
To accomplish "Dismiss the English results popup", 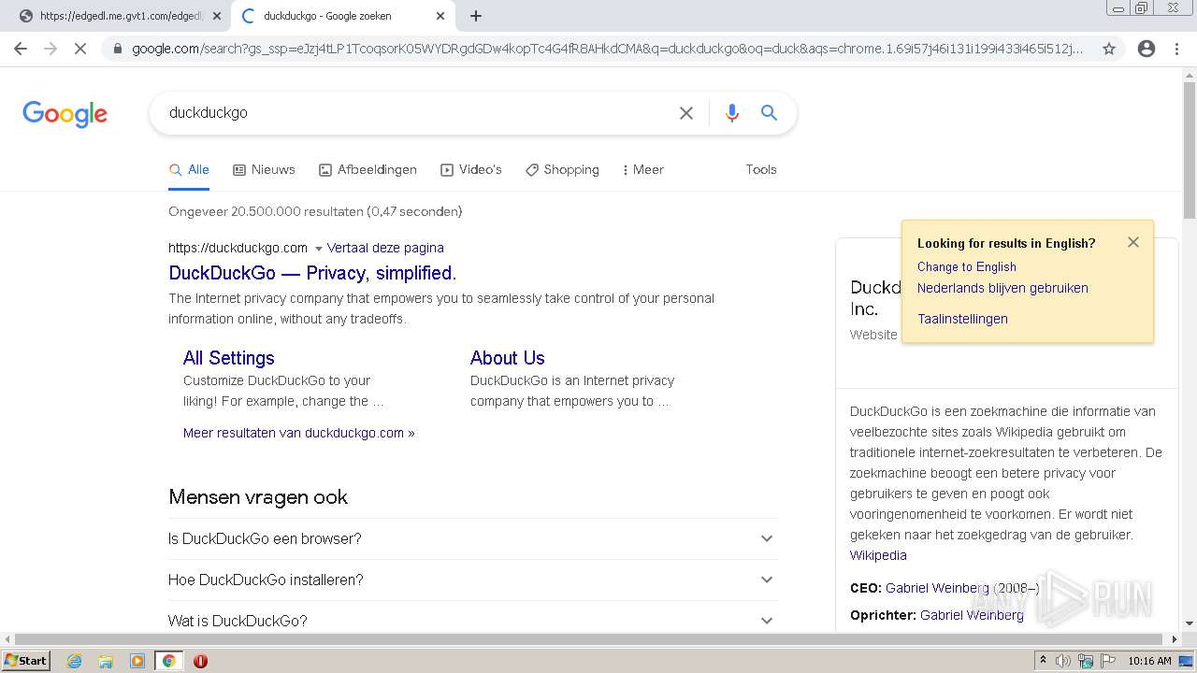I will [x=1133, y=242].
